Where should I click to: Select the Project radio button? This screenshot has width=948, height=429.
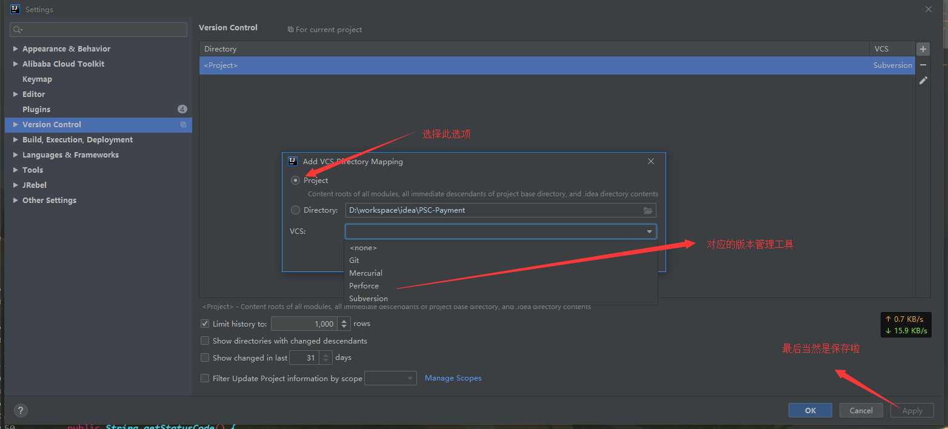(x=296, y=181)
